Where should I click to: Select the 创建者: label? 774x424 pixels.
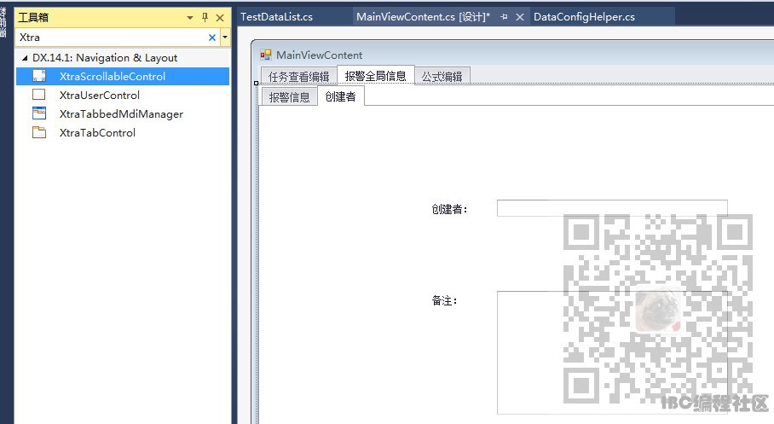click(450, 209)
